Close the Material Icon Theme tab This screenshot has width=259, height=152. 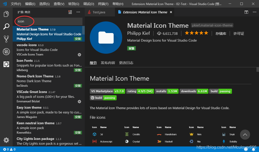(171, 12)
